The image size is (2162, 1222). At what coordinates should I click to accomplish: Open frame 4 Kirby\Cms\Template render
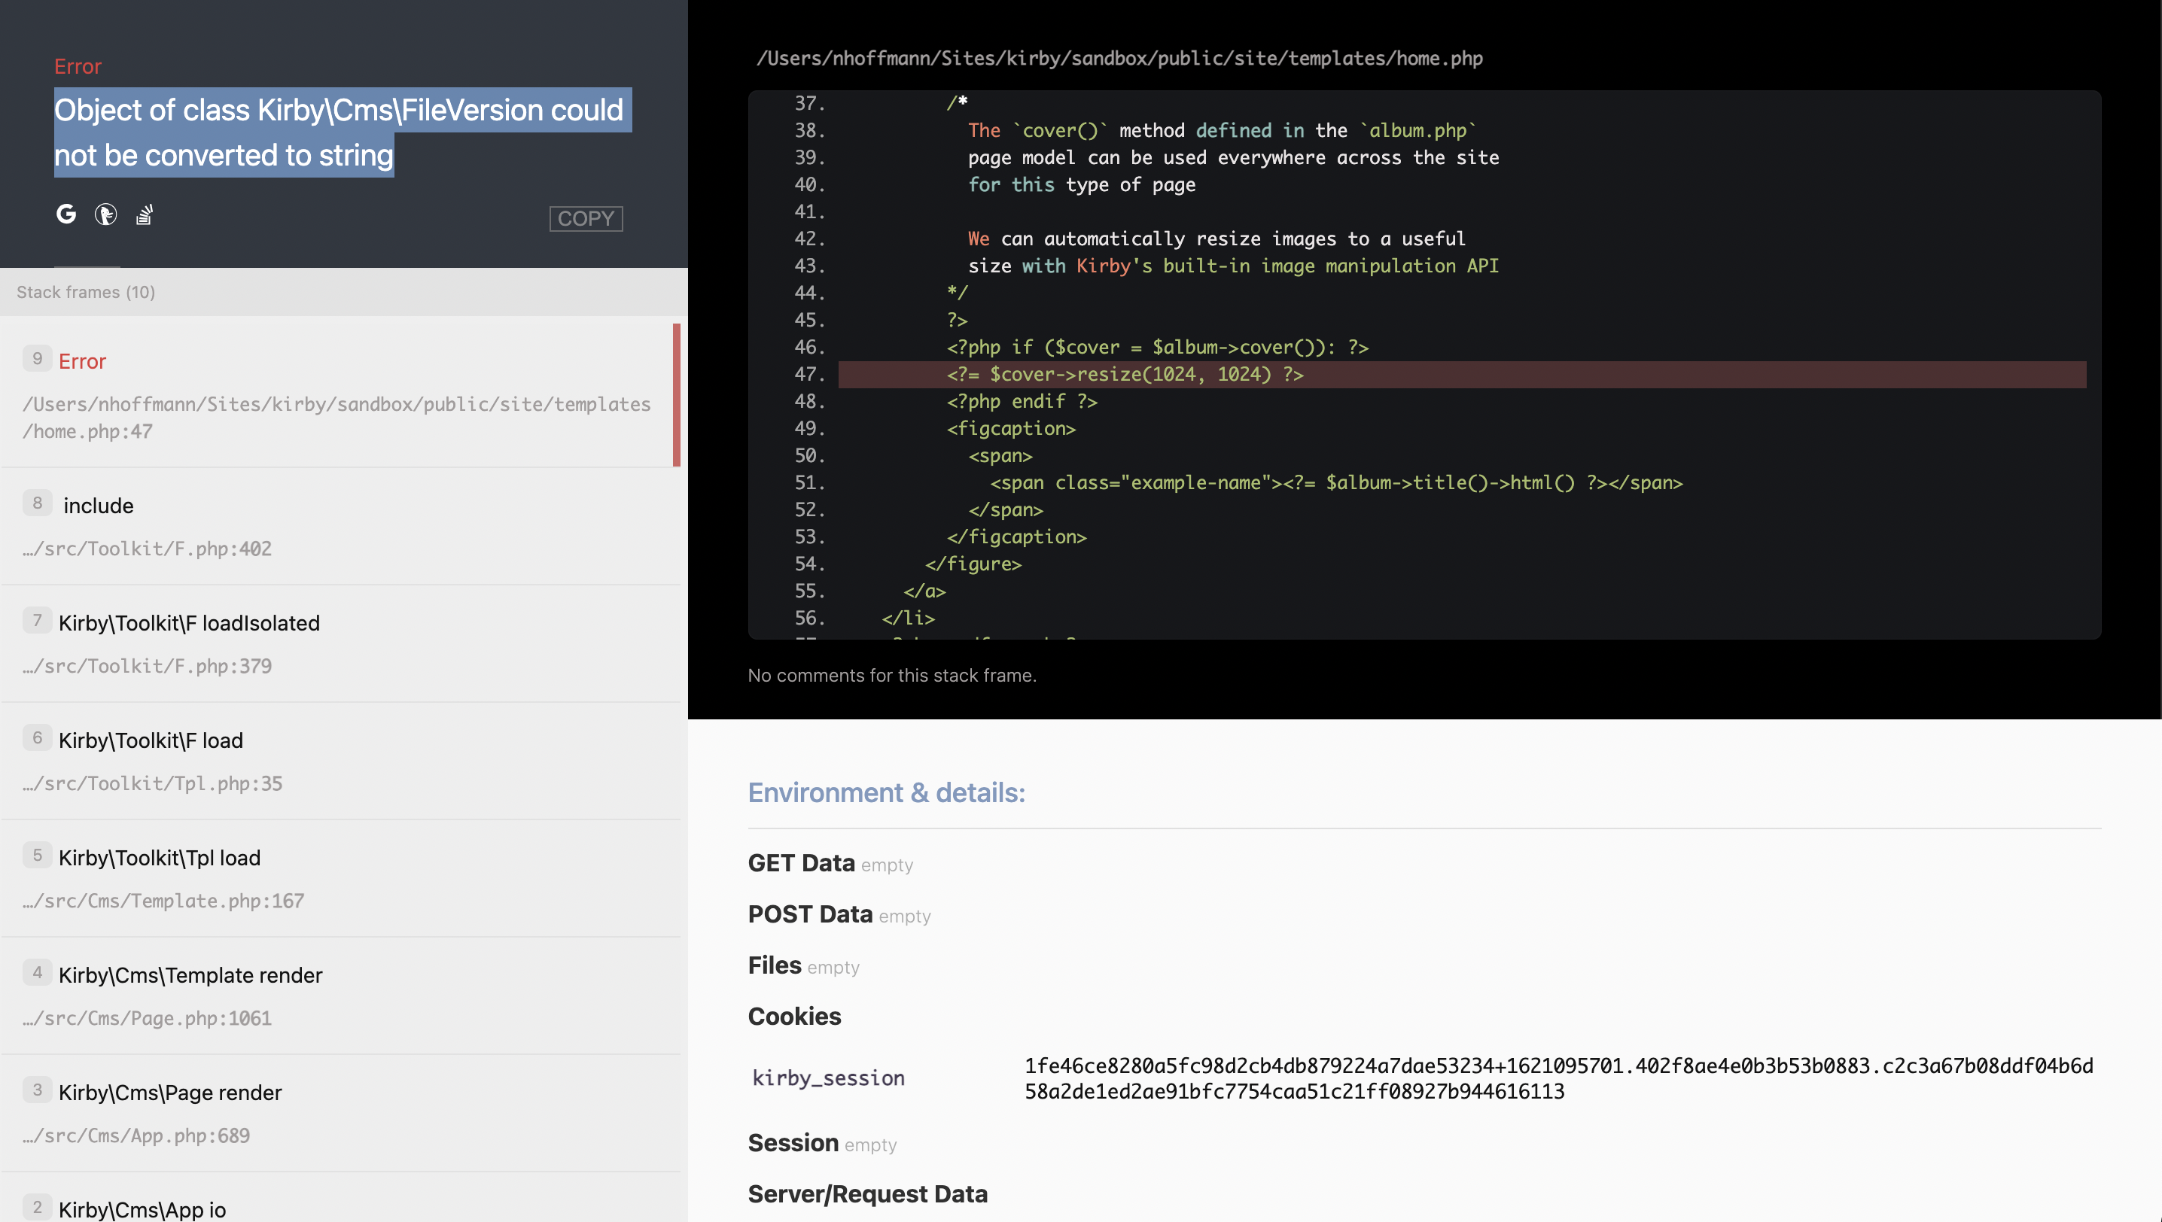point(336,996)
